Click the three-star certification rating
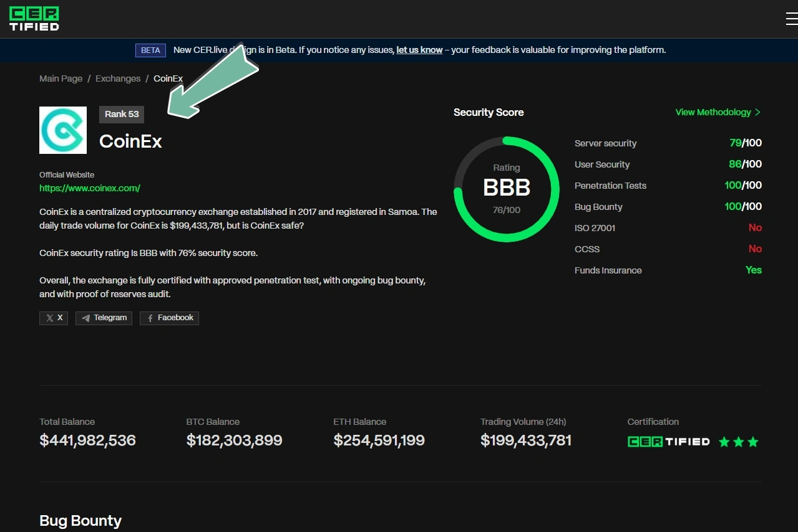The width and height of the screenshot is (798, 532). point(739,442)
